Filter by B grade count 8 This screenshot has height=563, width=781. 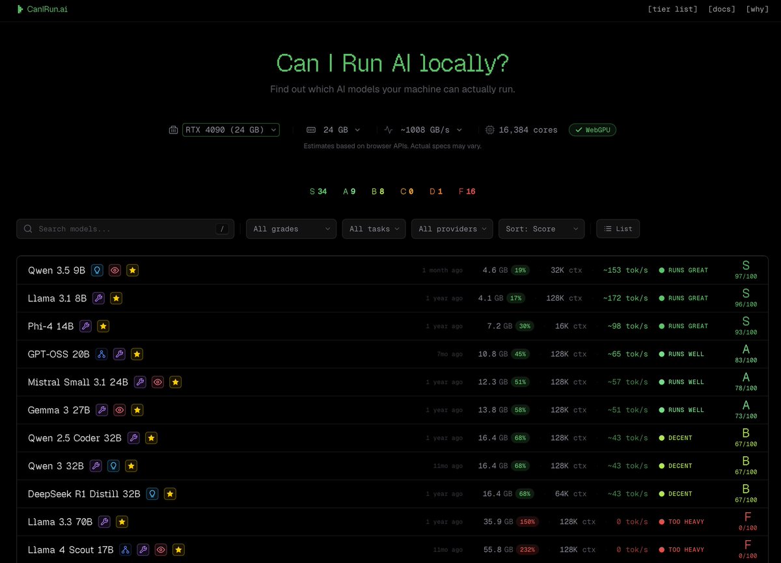pos(377,191)
